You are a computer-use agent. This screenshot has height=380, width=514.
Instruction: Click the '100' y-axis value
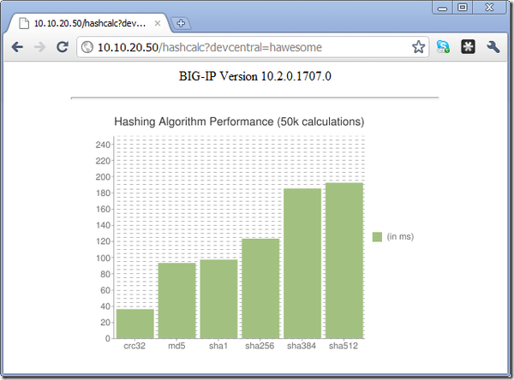tap(103, 258)
